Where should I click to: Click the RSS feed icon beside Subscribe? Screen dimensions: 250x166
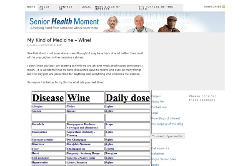pyautogui.click(x=223, y=7)
